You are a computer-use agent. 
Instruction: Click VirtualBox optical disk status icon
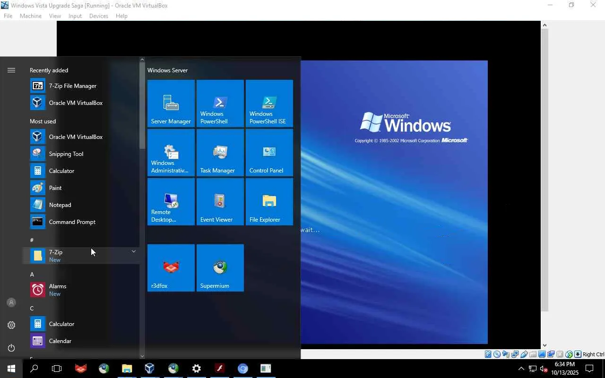click(x=497, y=354)
